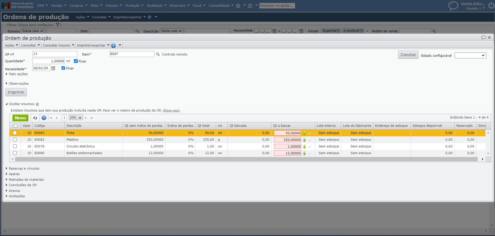Search item using magnifier beside E007

[x=158, y=54]
